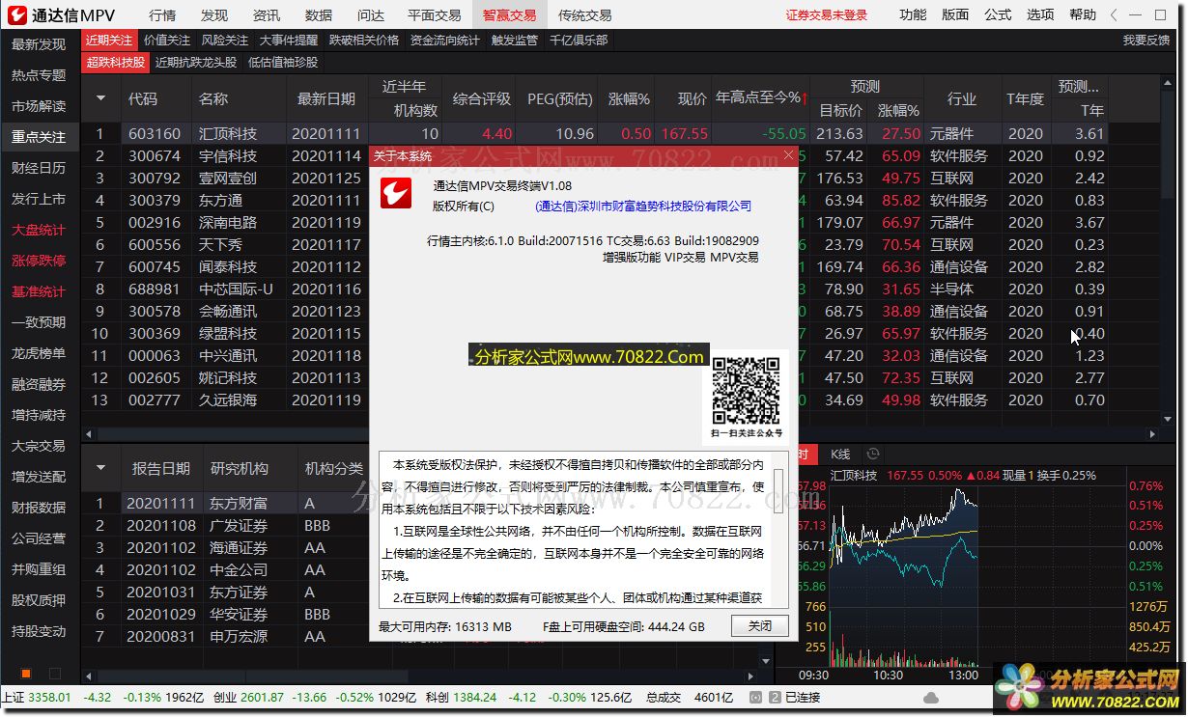1188x717 pixels.
Task: Click 我要反馈 feedback link
Action: (1146, 41)
